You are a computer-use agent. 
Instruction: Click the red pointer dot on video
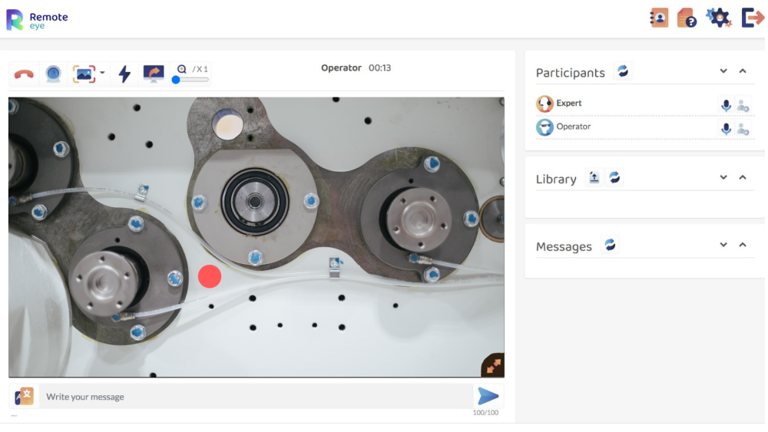210,276
